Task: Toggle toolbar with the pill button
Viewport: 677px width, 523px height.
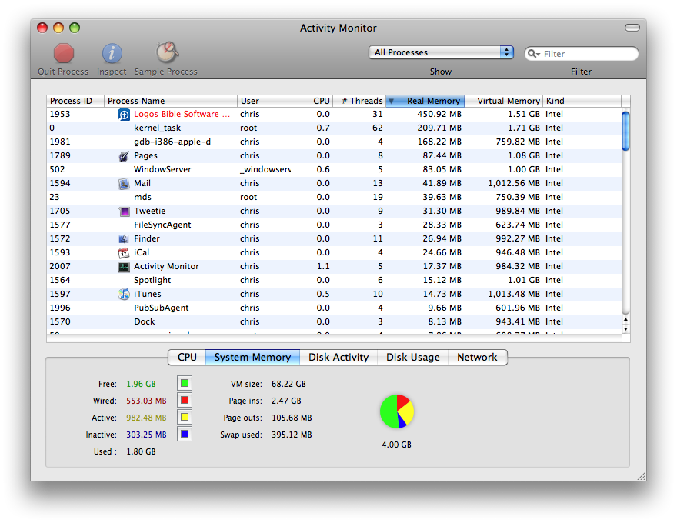Action: [x=632, y=28]
